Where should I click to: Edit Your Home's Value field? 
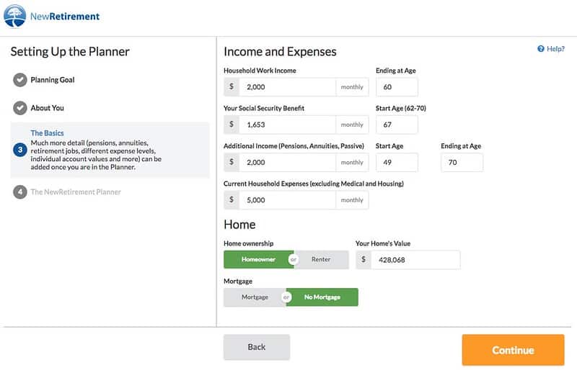tap(415, 260)
